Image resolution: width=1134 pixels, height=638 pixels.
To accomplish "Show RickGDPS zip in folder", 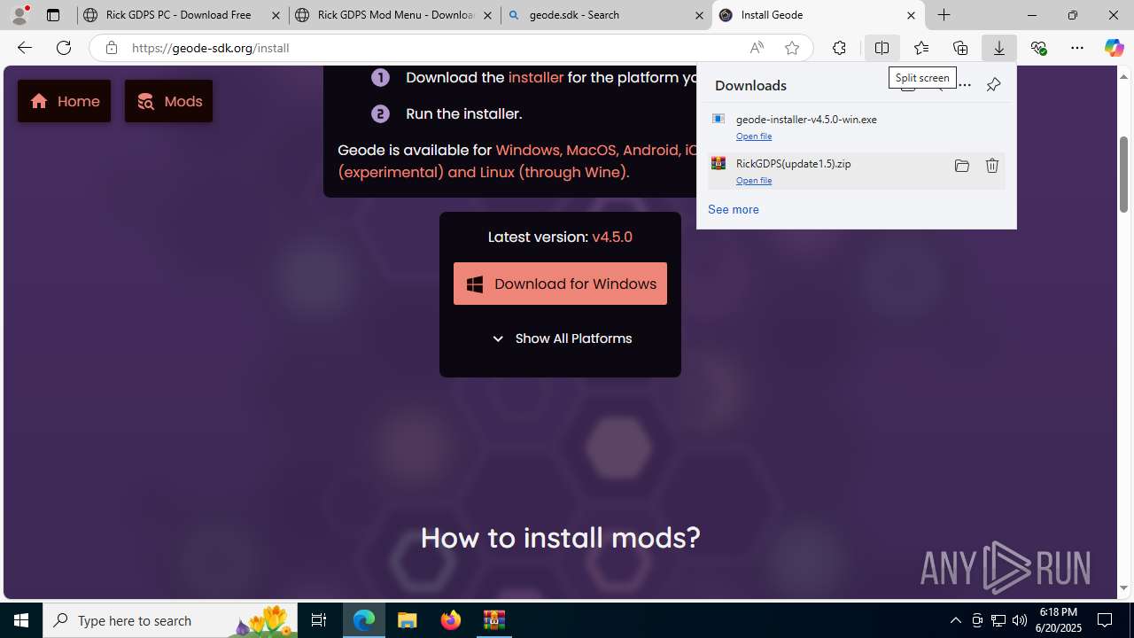I will [x=962, y=166].
